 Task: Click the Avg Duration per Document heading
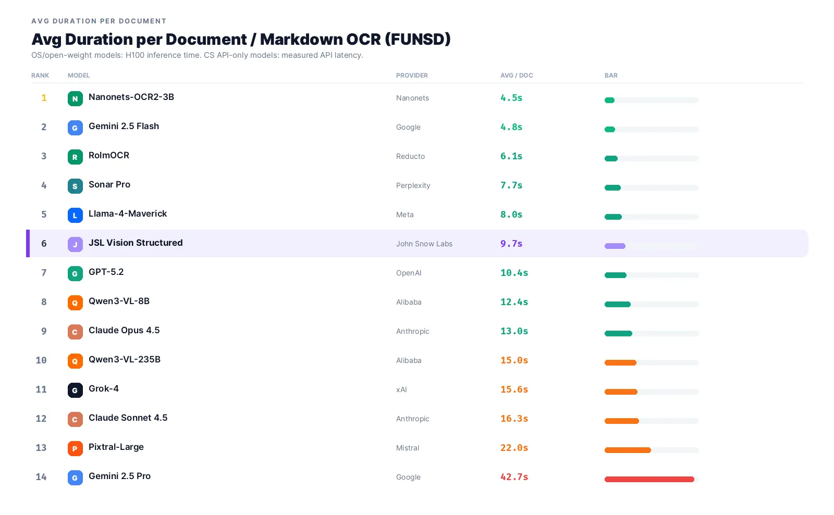(x=241, y=39)
